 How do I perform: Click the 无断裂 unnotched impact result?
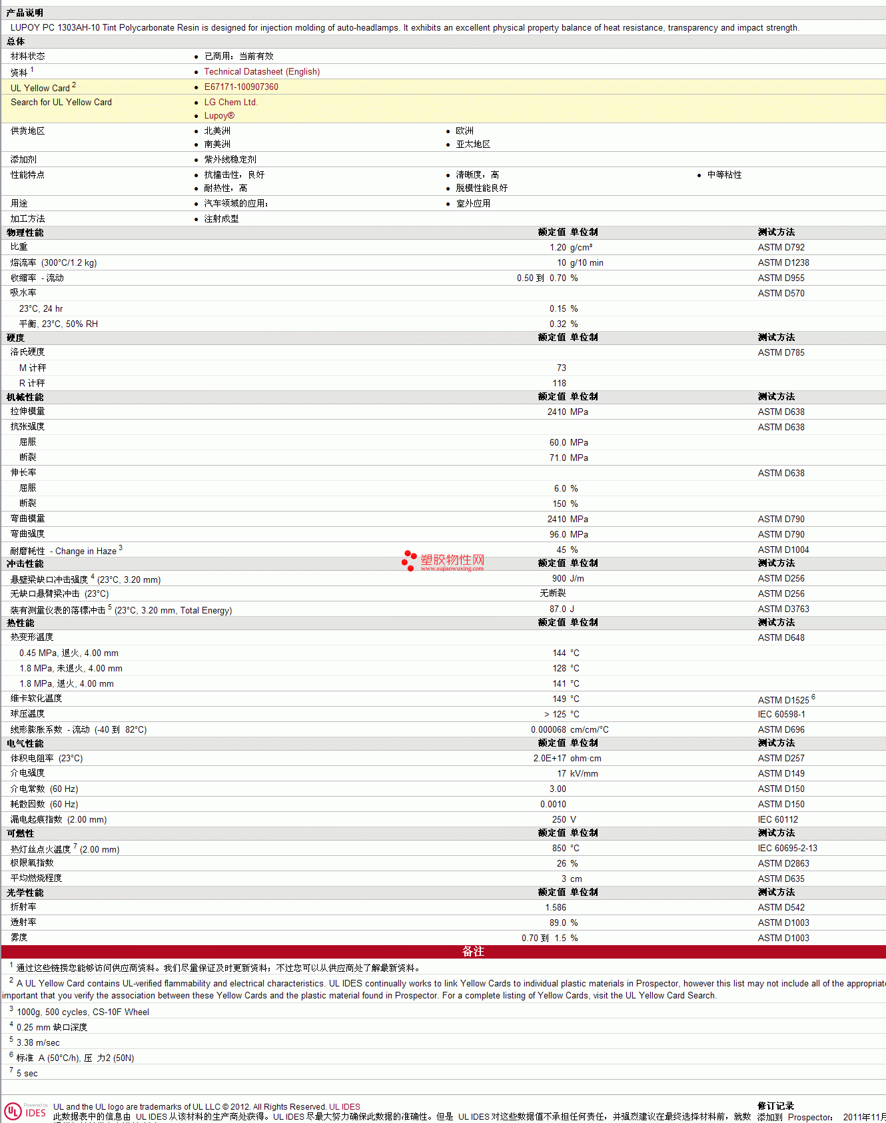[552, 593]
